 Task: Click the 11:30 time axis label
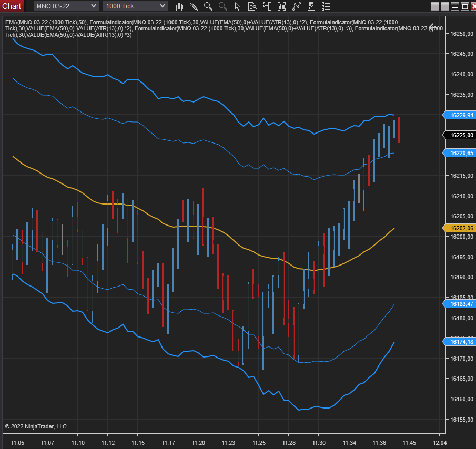pos(319,443)
